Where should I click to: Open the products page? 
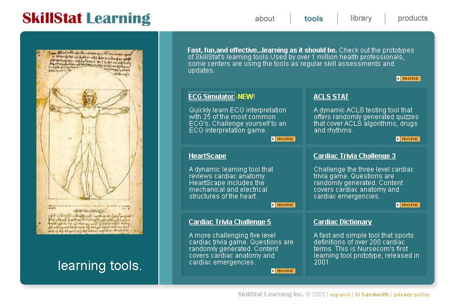(x=412, y=18)
